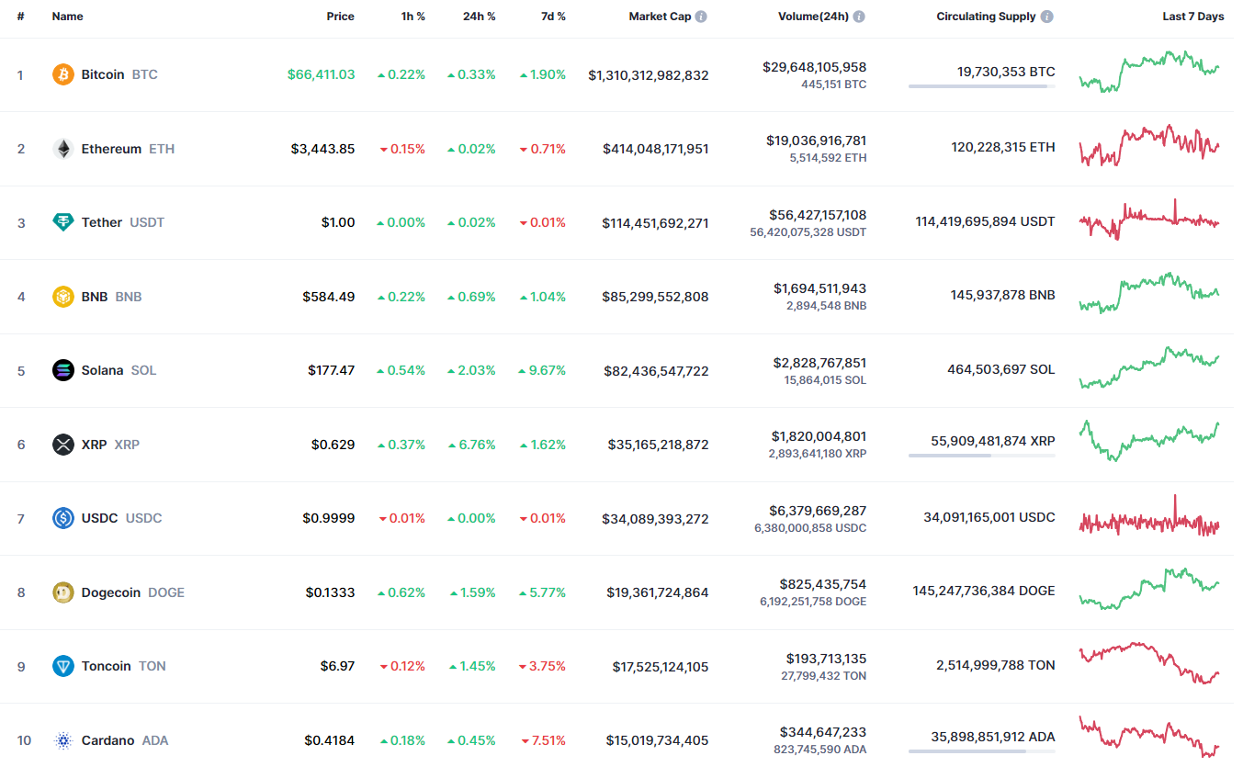This screenshot has width=1243, height=767.
Task: Click the Dogecoin logo icon
Action: click(62, 592)
